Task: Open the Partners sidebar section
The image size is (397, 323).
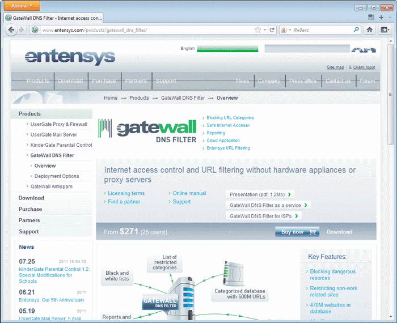Action: pyautogui.click(x=29, y=220)
